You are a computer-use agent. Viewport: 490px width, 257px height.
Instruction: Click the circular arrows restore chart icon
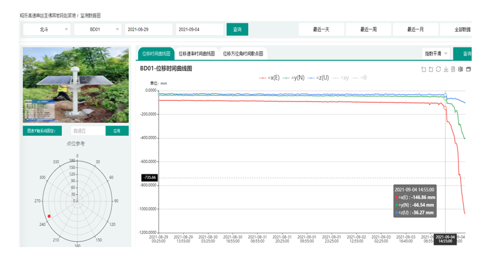tap(438, 69)
